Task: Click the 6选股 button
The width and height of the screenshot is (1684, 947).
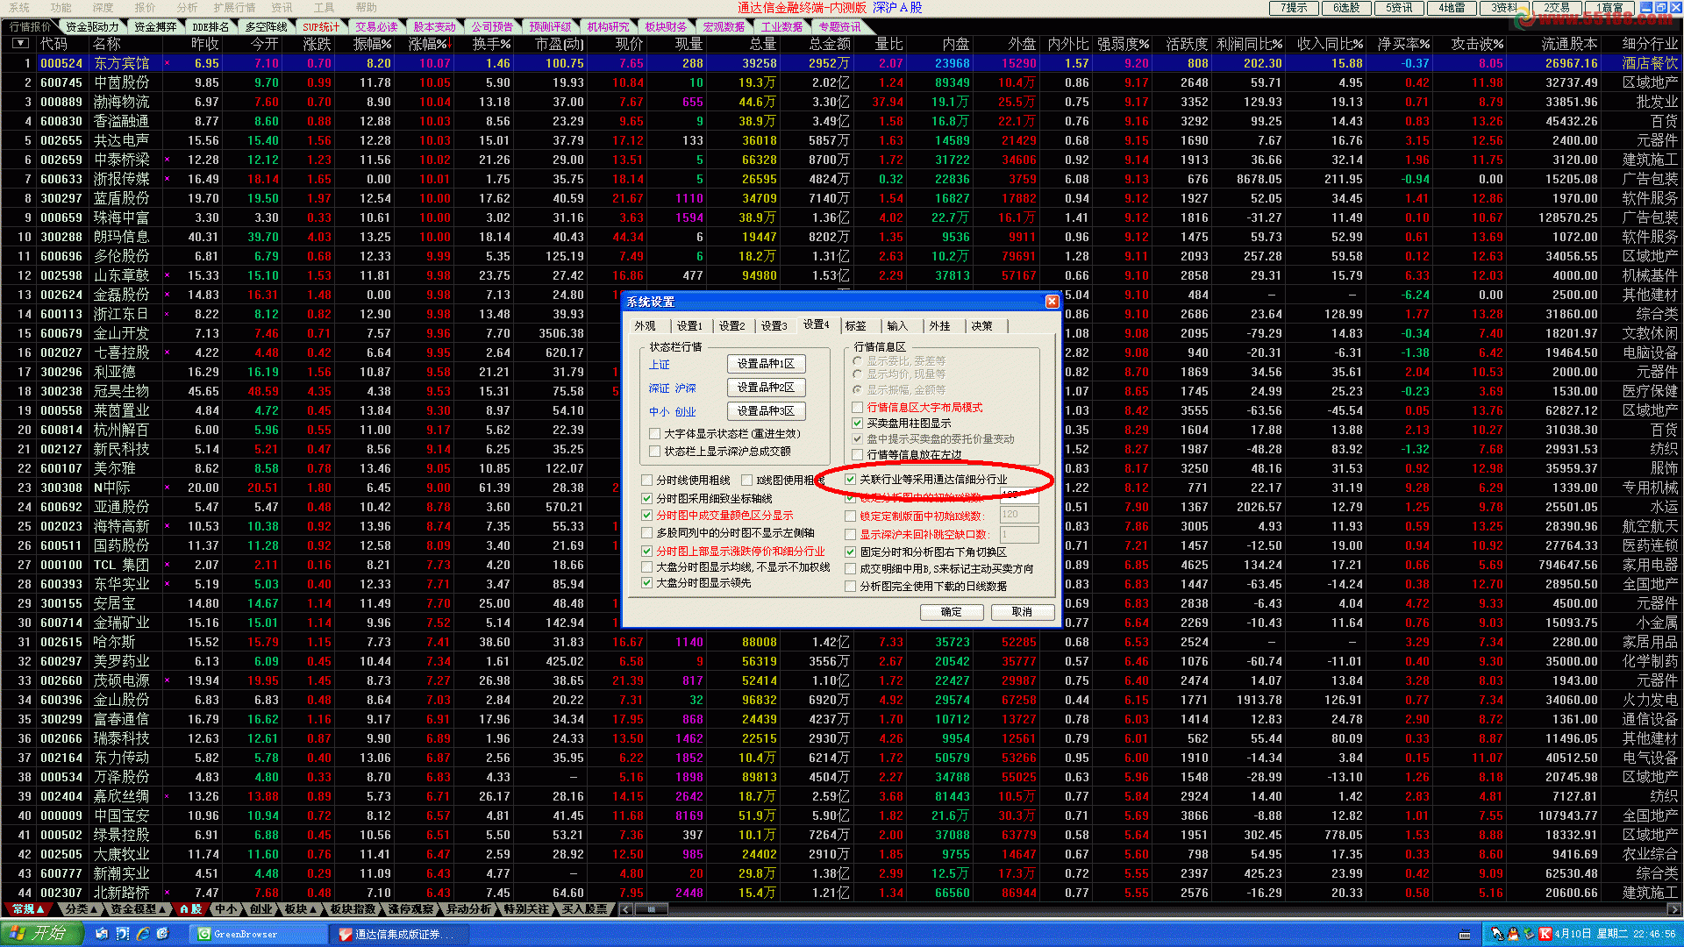Action: pos(1346,8)
